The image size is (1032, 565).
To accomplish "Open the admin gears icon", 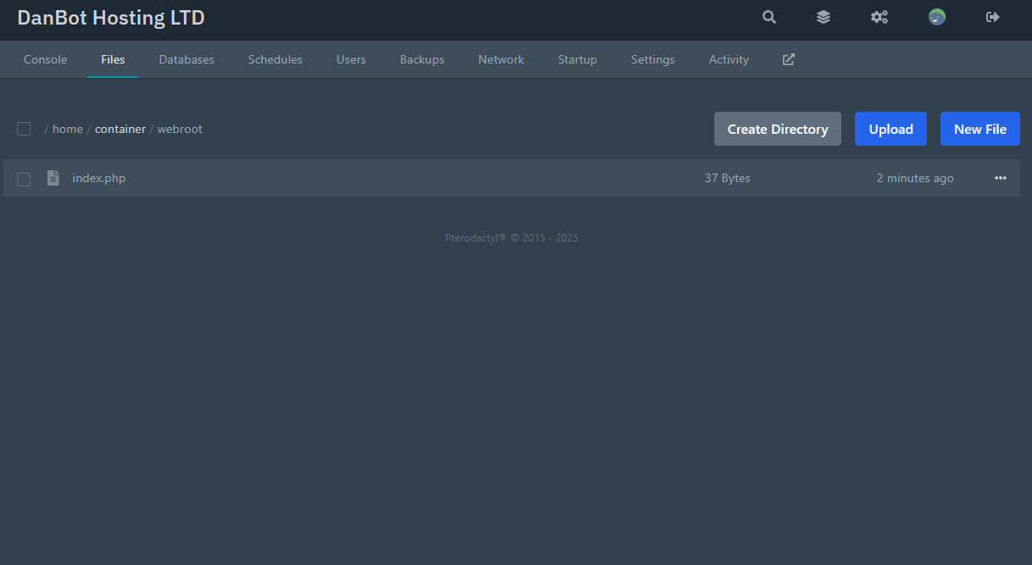I will [x=879, y=17].
